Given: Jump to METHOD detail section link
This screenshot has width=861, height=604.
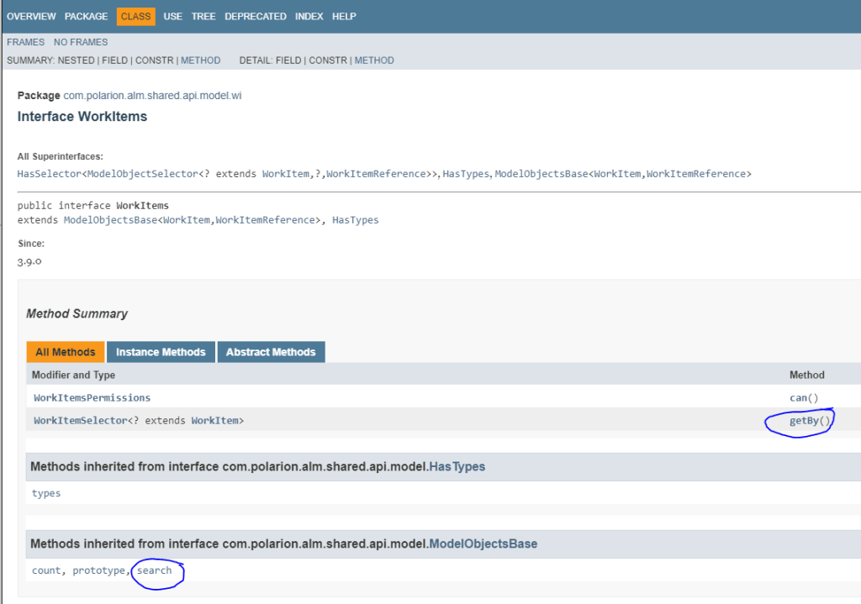Looking at the screenshot, I should click(374, 60).
